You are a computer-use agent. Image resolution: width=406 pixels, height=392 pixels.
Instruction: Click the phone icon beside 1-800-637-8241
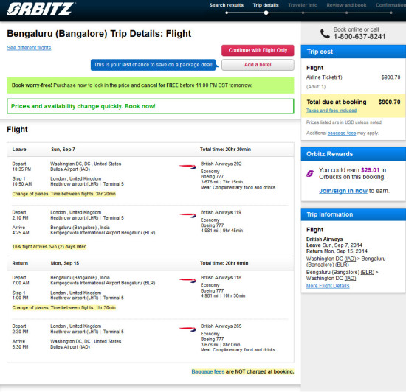coord(325,34)
